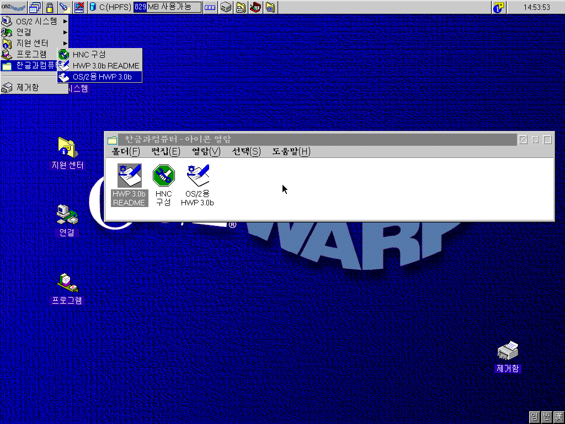Select 한글과컴퓨터 folder menu entry

tap(30, 66)
